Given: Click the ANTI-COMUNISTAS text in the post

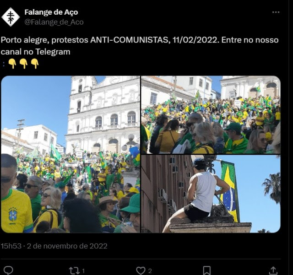Looking at the screenshot, I should coord(130,40).
